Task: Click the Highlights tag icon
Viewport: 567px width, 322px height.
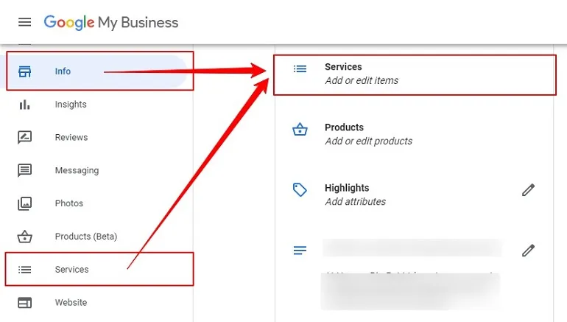Action: 300,190
